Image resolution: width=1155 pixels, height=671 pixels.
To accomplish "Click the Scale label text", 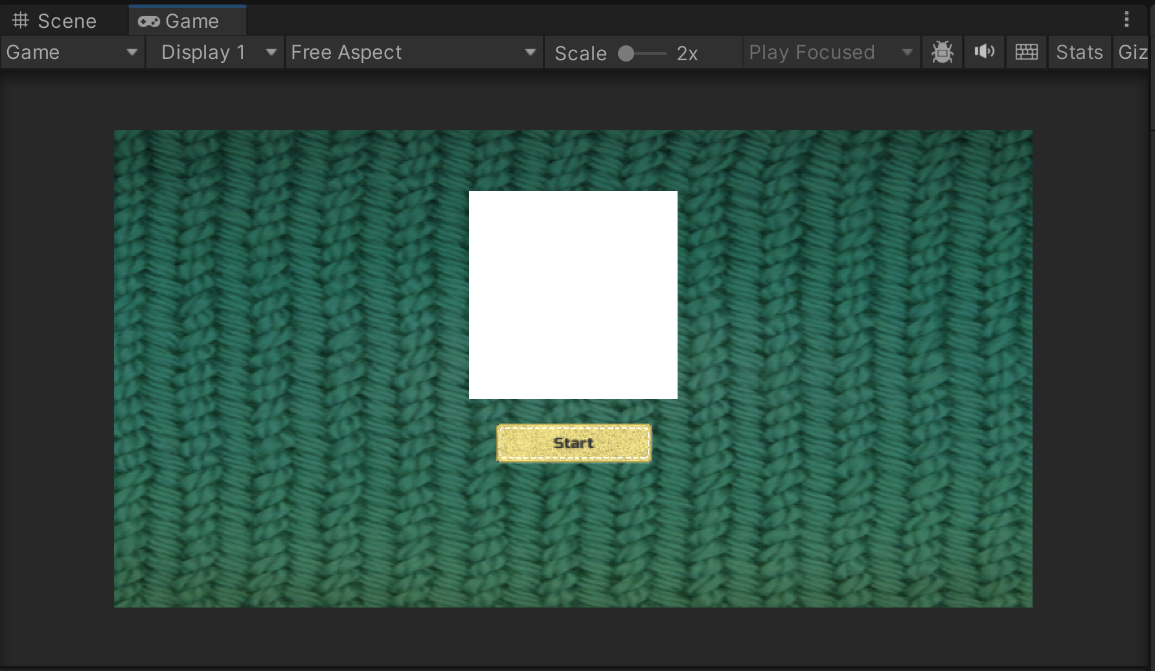I will pyautogui.click(x=580, y=53).
